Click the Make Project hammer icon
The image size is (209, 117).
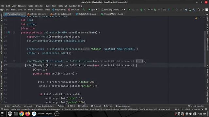click(84, 9)
